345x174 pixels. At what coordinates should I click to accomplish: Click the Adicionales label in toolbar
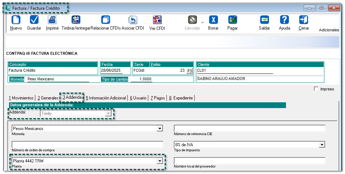(329, 30)
